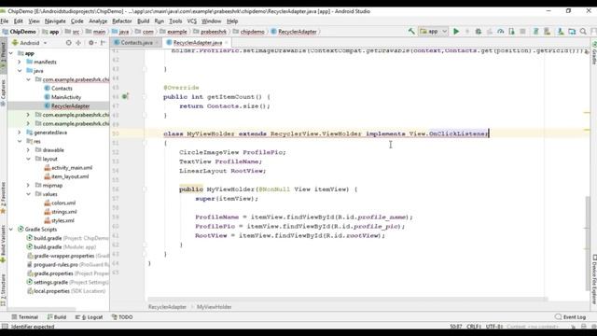Toggle the Build Variants tool window strip
This screenshot has height=336, width=597.
point(3,244)
